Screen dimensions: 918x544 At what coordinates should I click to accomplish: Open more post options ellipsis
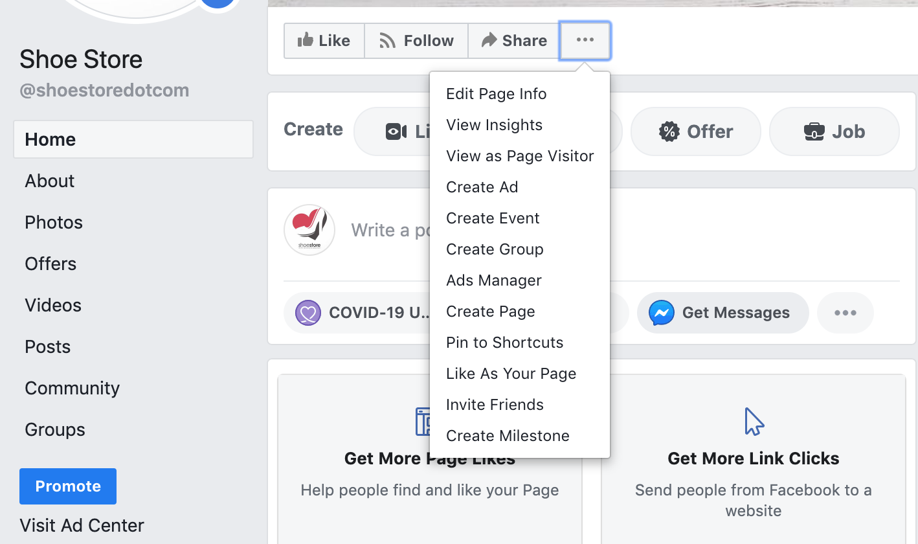[845, 313]
